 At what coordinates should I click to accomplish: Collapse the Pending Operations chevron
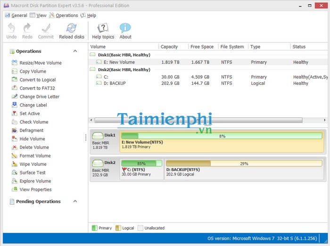pyautogui.click(x=75, y=201)
